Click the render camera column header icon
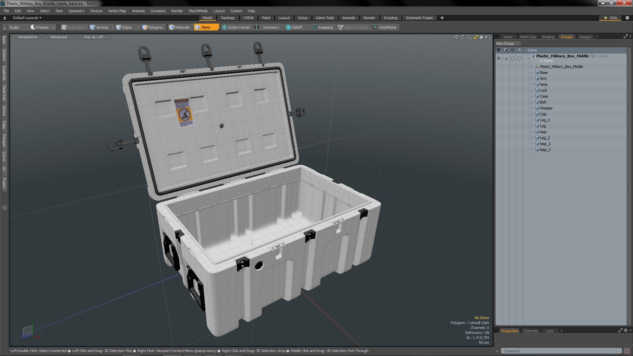633x356 pixels. click(505, 50)
